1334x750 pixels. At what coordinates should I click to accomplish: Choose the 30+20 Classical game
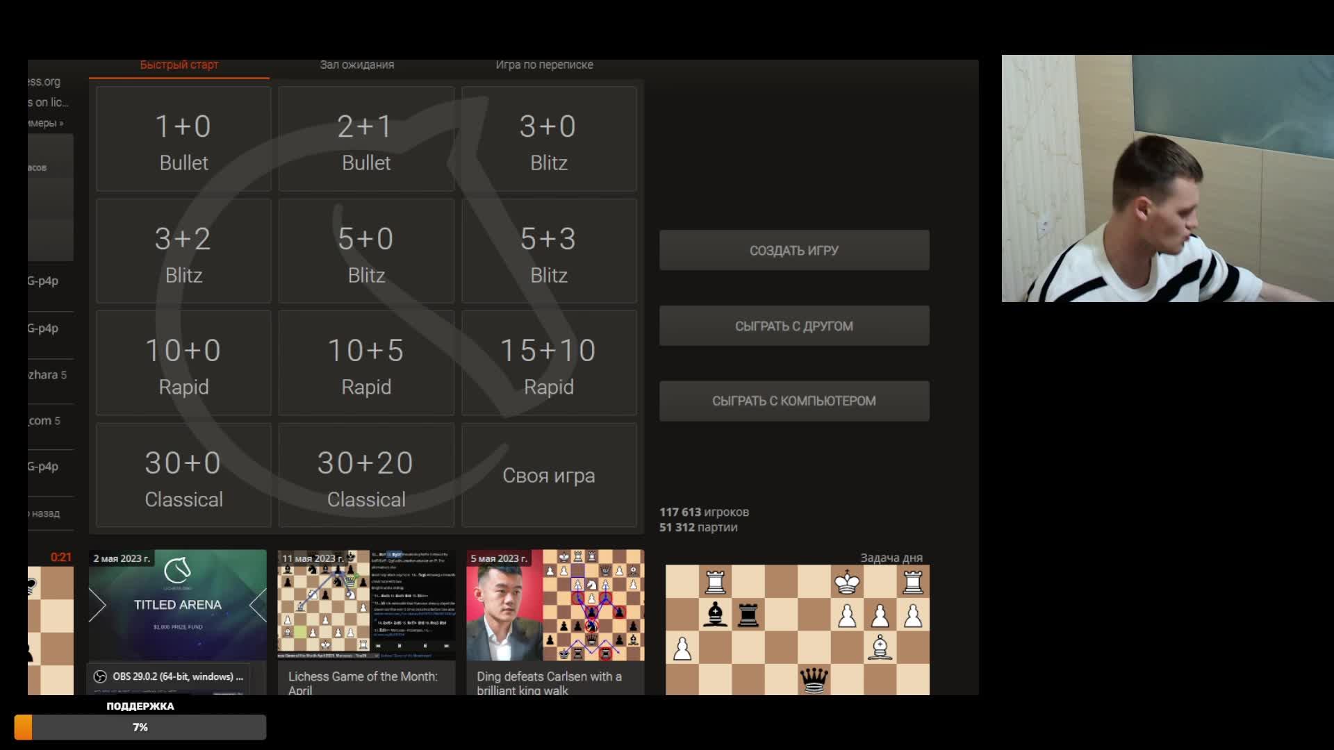(x=366, y=476)
